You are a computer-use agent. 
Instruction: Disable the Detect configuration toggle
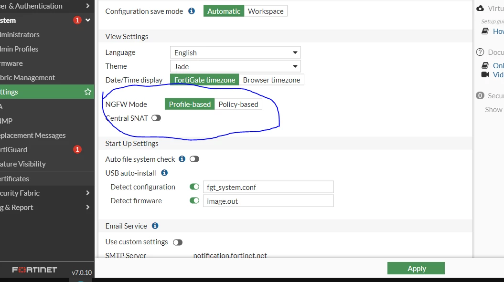tap(194, 187)
